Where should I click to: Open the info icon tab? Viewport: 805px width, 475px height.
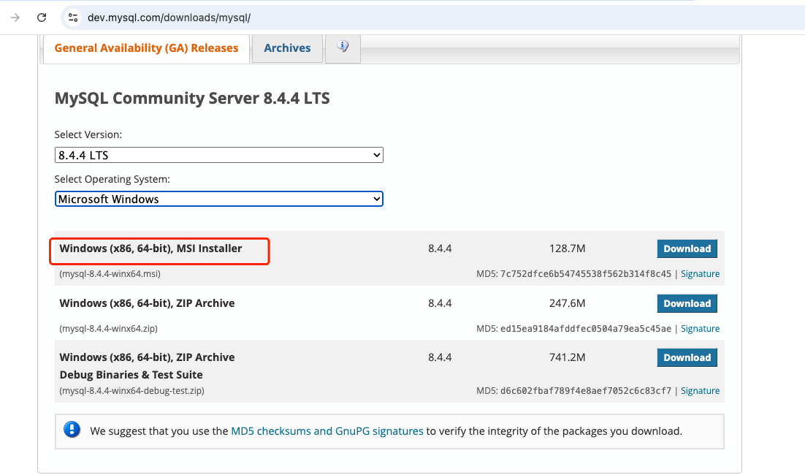click(343, 48)
